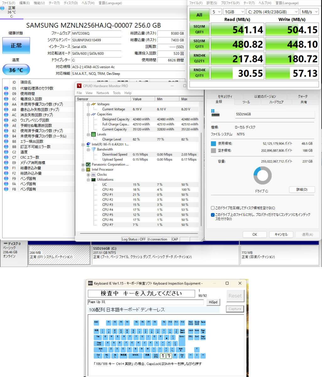Open the Tools menu in HWMonitor
Screen dimensions: 322x377
117,93
